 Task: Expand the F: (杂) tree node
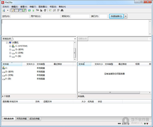click(10, 56)
